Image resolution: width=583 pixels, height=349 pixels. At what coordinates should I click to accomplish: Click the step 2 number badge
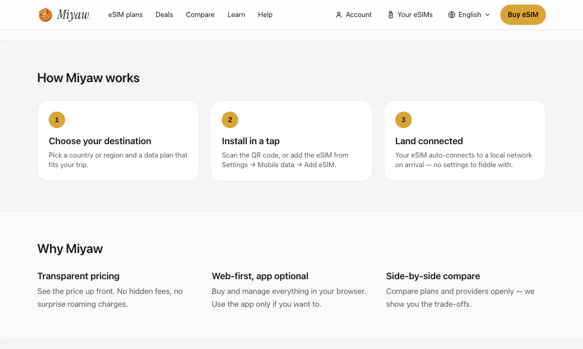pyautogui.click(x=230, y=120)
